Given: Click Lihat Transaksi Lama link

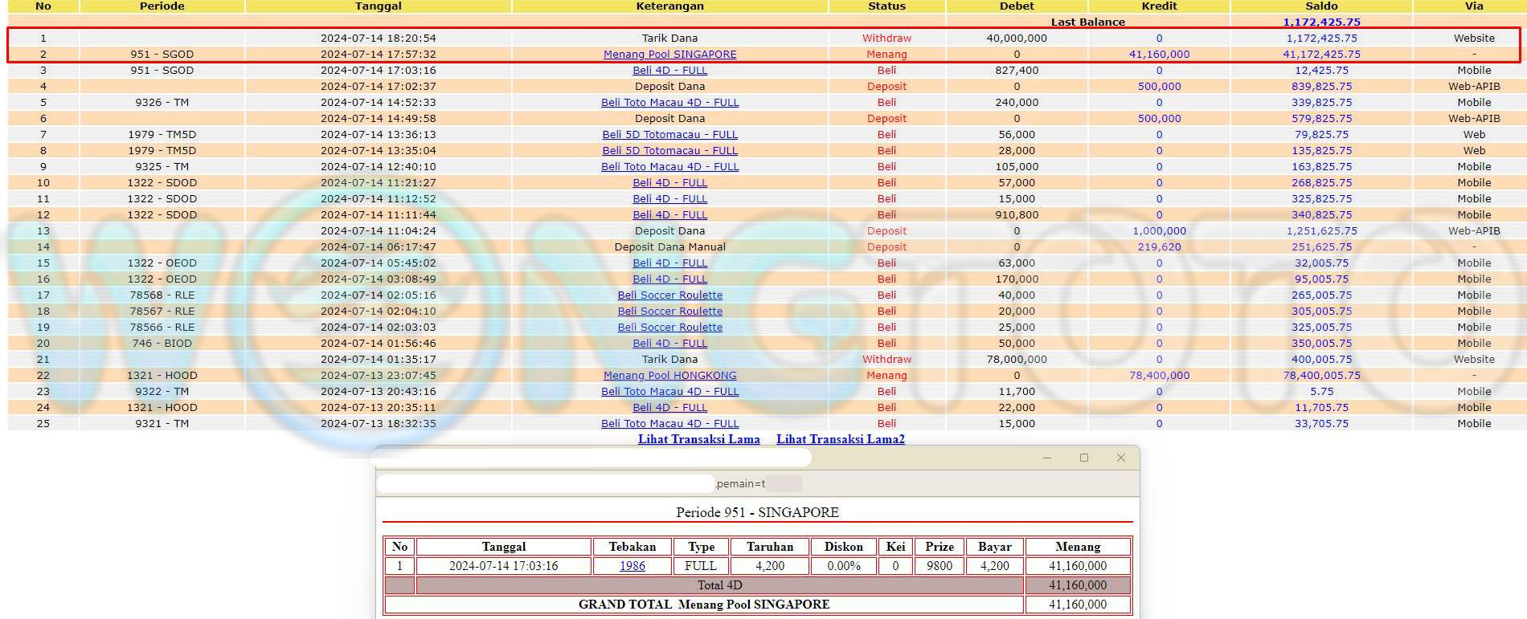Looking at the screenshot, I should point(698,439).
